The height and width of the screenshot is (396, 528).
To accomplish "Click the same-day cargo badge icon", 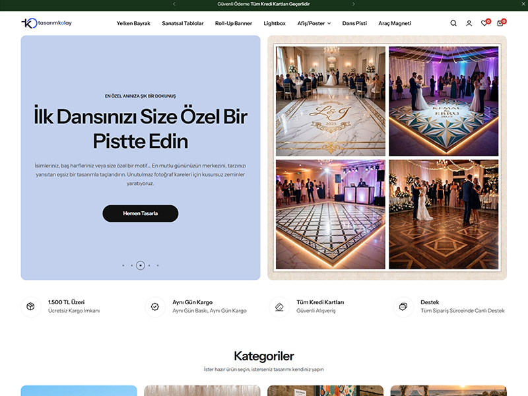I will pyautogui.click(x=155, y=307).
